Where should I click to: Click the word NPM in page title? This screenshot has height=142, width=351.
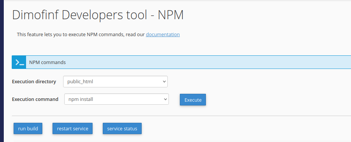(x=171, y=15)
